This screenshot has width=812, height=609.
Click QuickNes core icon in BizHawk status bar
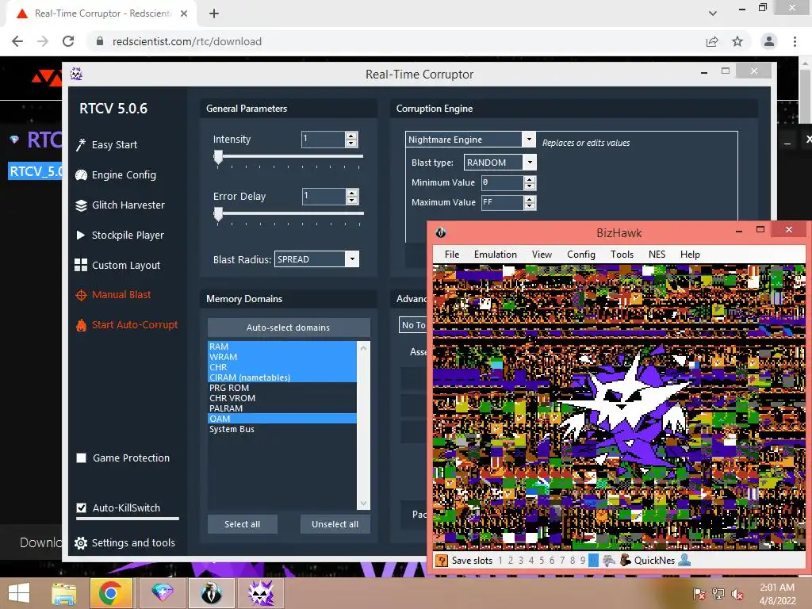point(626,561)
